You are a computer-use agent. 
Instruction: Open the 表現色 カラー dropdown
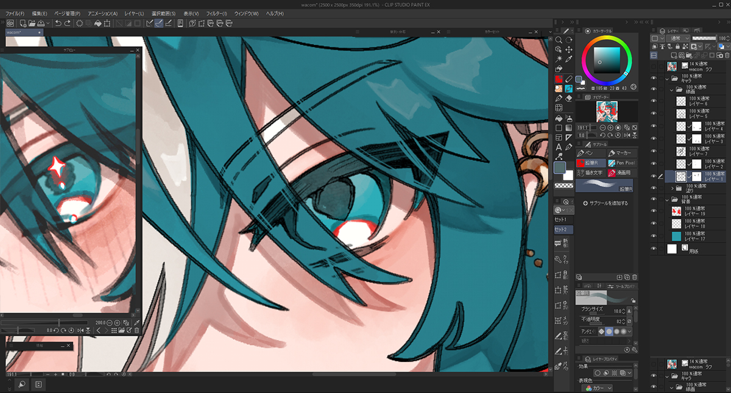coord(598,388)
